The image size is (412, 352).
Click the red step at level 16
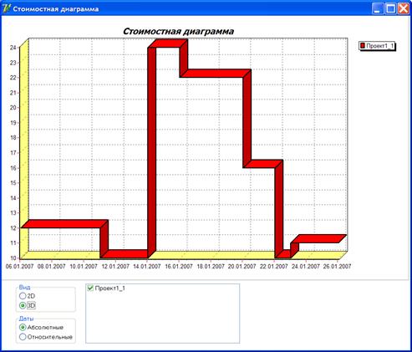point(263,164)
